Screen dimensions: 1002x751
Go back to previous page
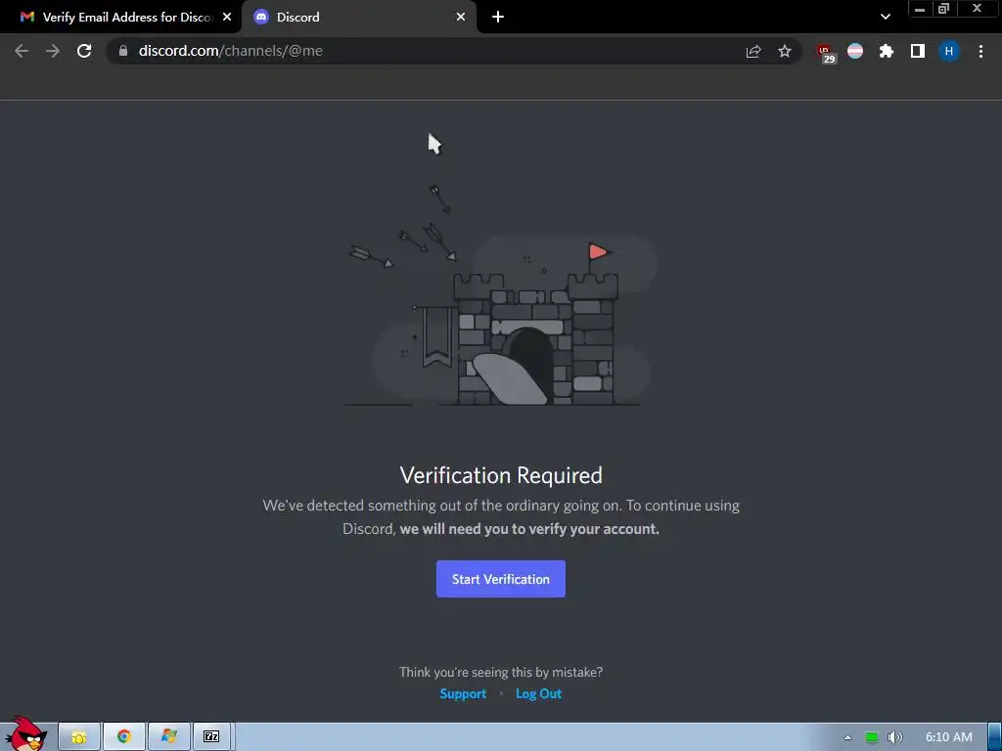point(22,51)
